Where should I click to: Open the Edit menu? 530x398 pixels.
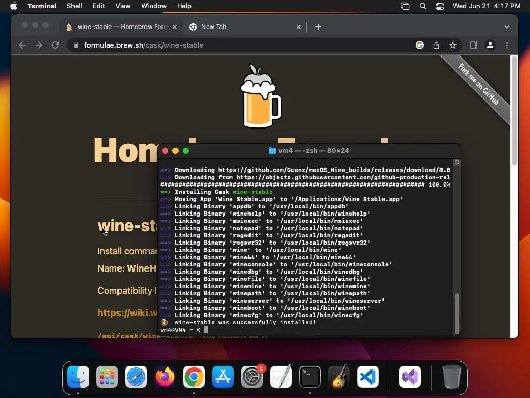tap(98, 6)
